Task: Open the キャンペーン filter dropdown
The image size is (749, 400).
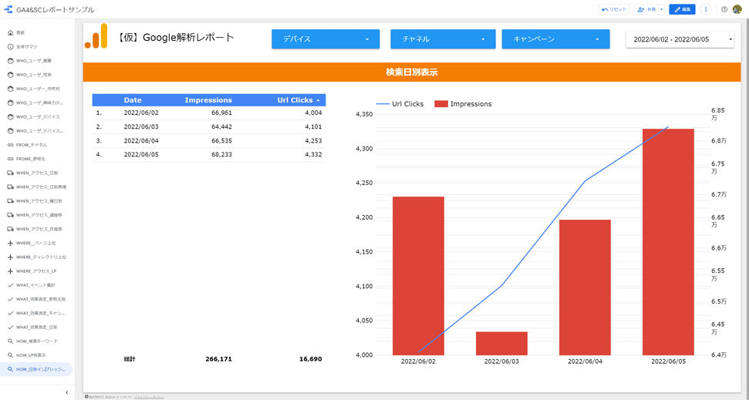Action: (555, 39)
